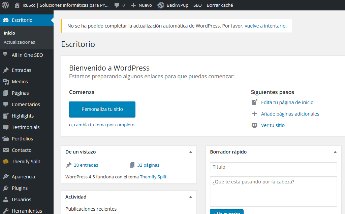Click the plus icon beside Nuevo

(x=133, y=5)
